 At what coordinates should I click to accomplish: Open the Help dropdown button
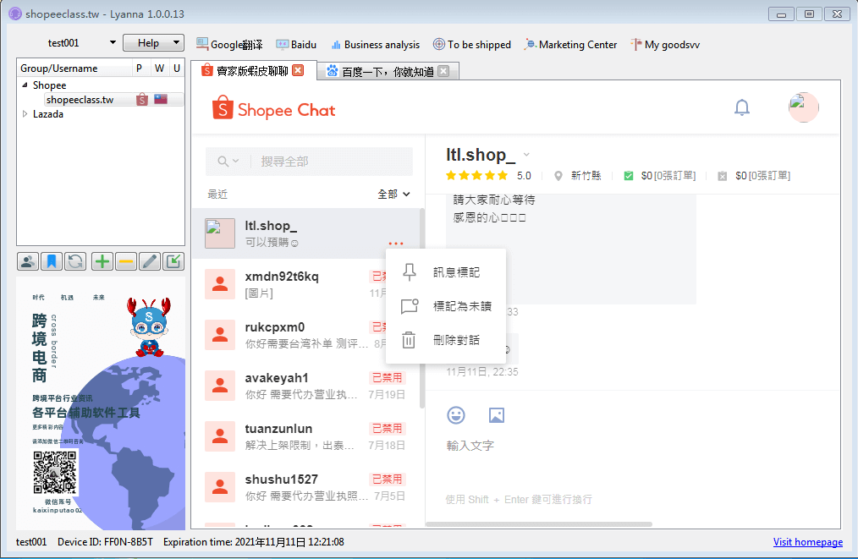[x=153, y=42]
